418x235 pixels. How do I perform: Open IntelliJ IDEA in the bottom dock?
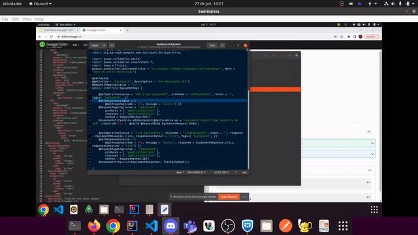(x=132, y=226)
